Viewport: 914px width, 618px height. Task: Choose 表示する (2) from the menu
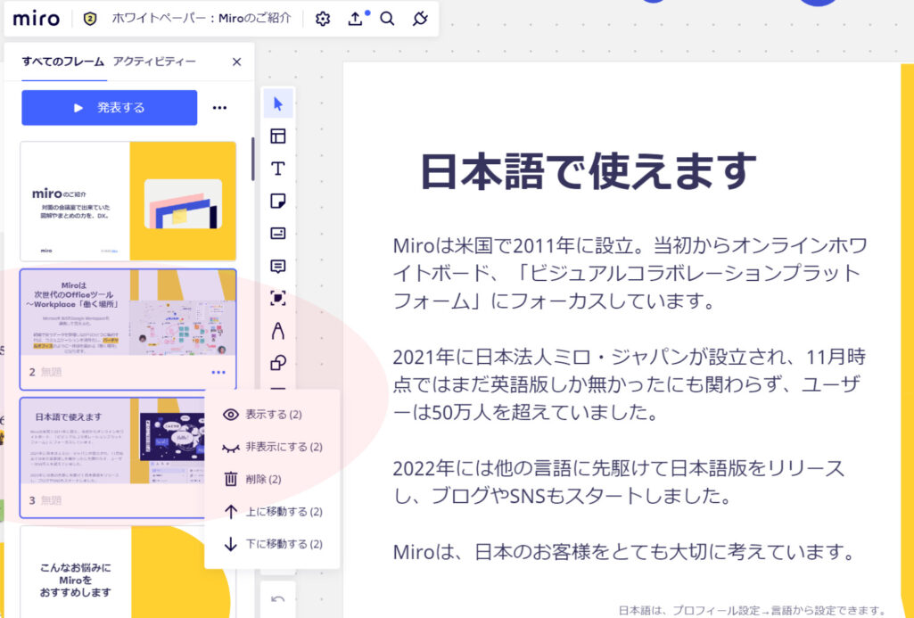point(272,415)
